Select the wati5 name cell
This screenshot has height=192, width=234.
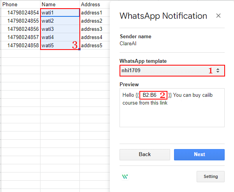[60, 45]
